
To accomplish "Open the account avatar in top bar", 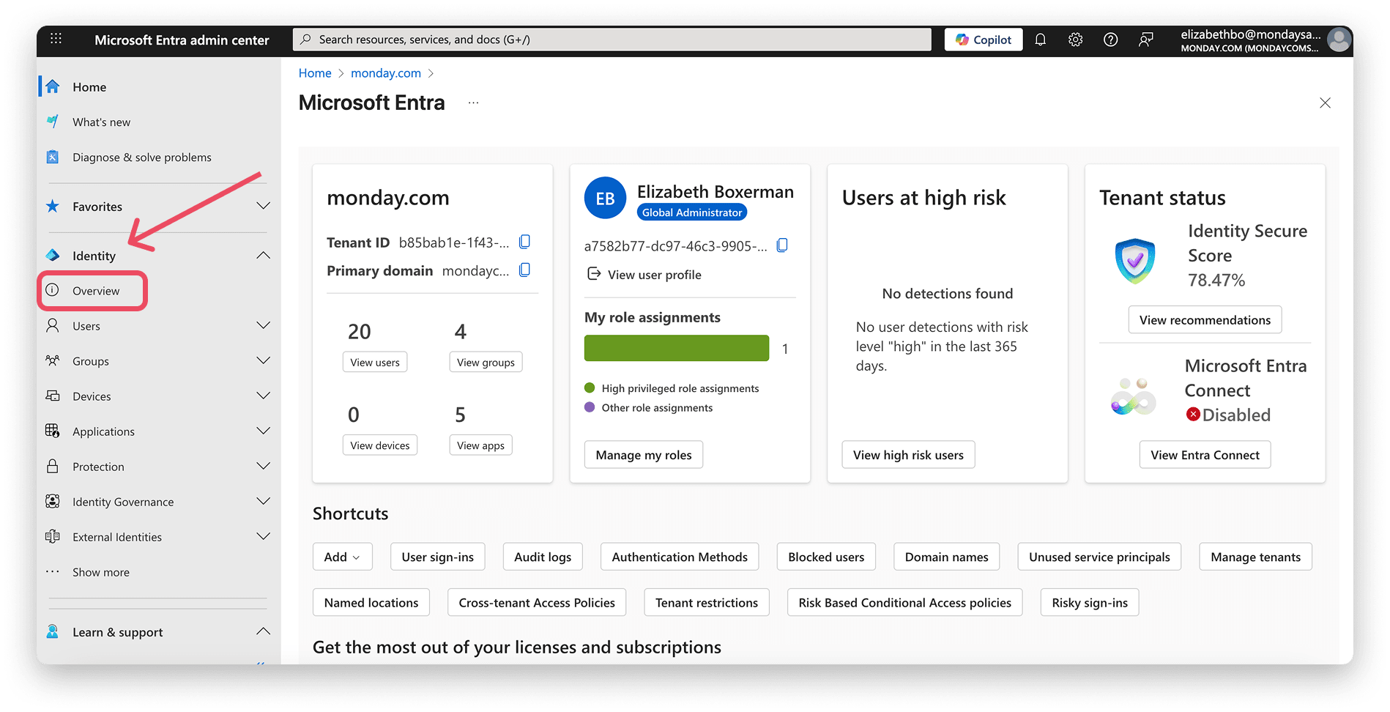I will tap(1339, 40).
